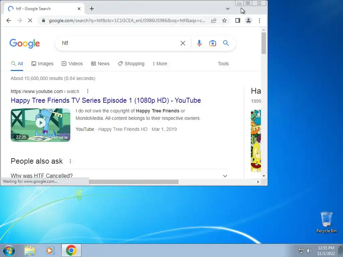Open the People also ask options dots
Image resolution: width=343 pixels, height=257 pixels.
[70, 161]
